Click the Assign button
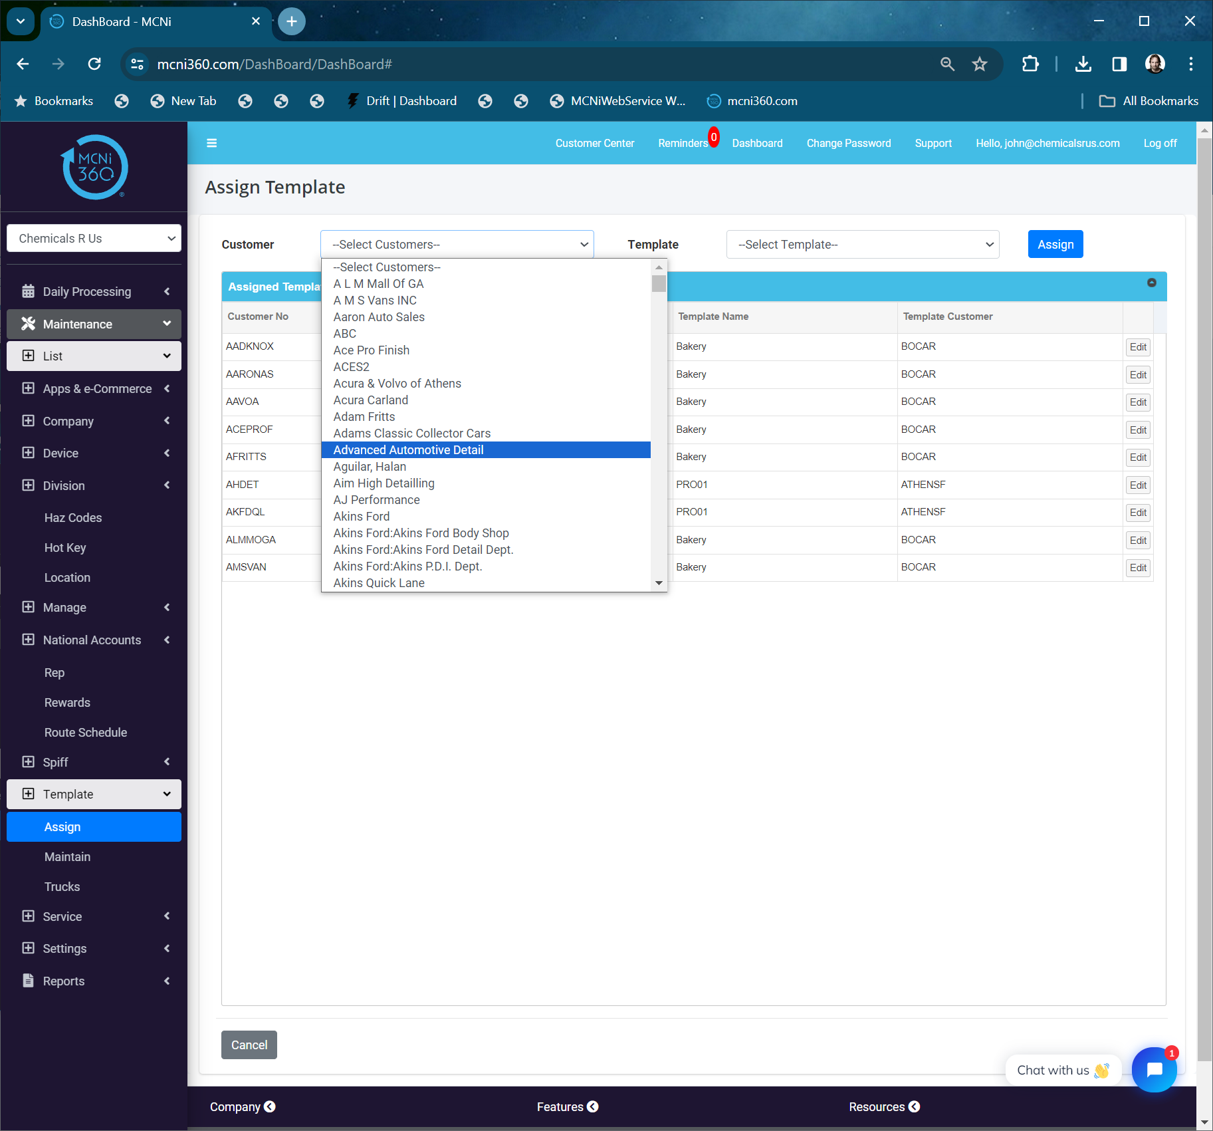 pos(1055,244)
